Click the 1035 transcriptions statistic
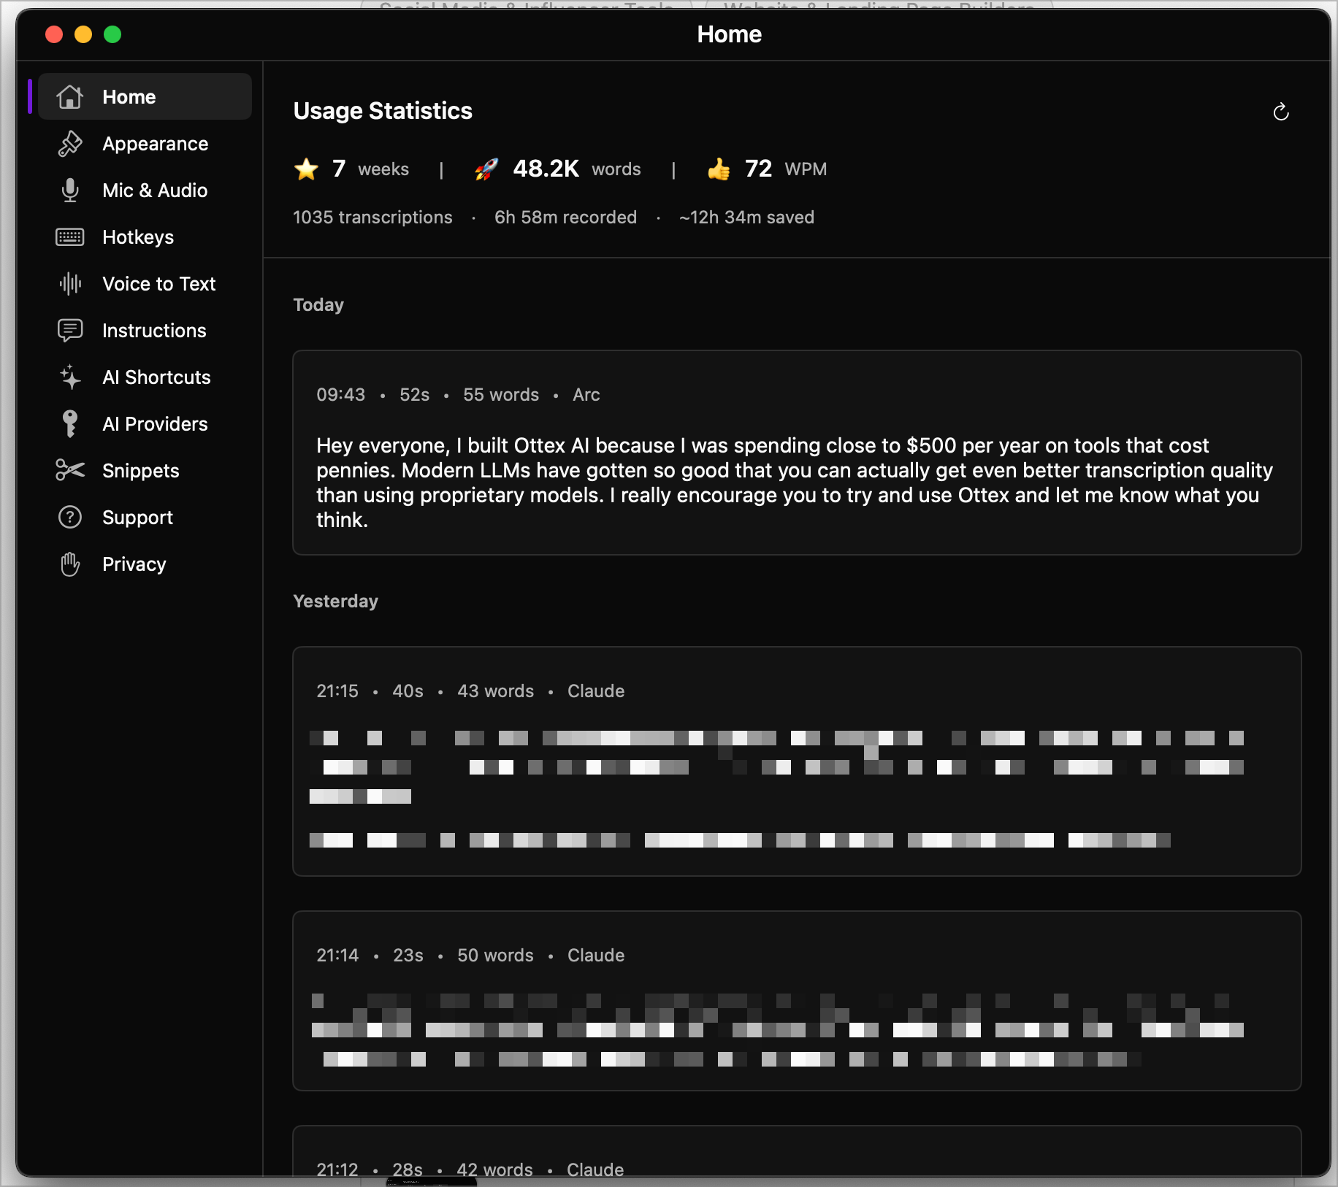 click(372, 217)
